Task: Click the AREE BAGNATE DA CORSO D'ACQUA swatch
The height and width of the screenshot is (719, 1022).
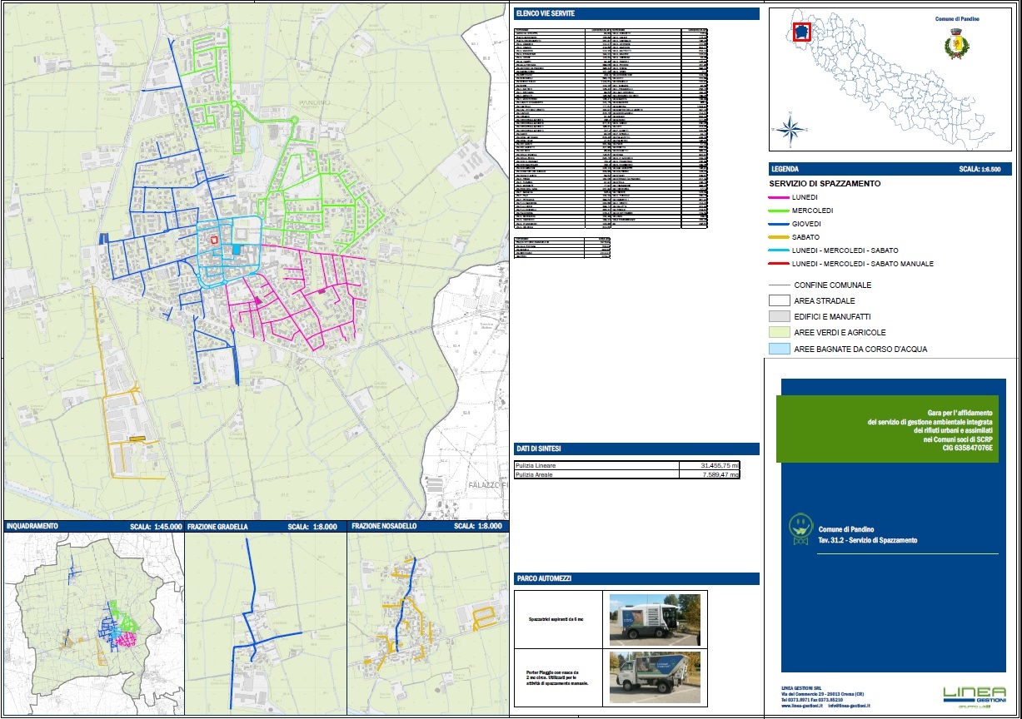Action: (x=781, y=349)
